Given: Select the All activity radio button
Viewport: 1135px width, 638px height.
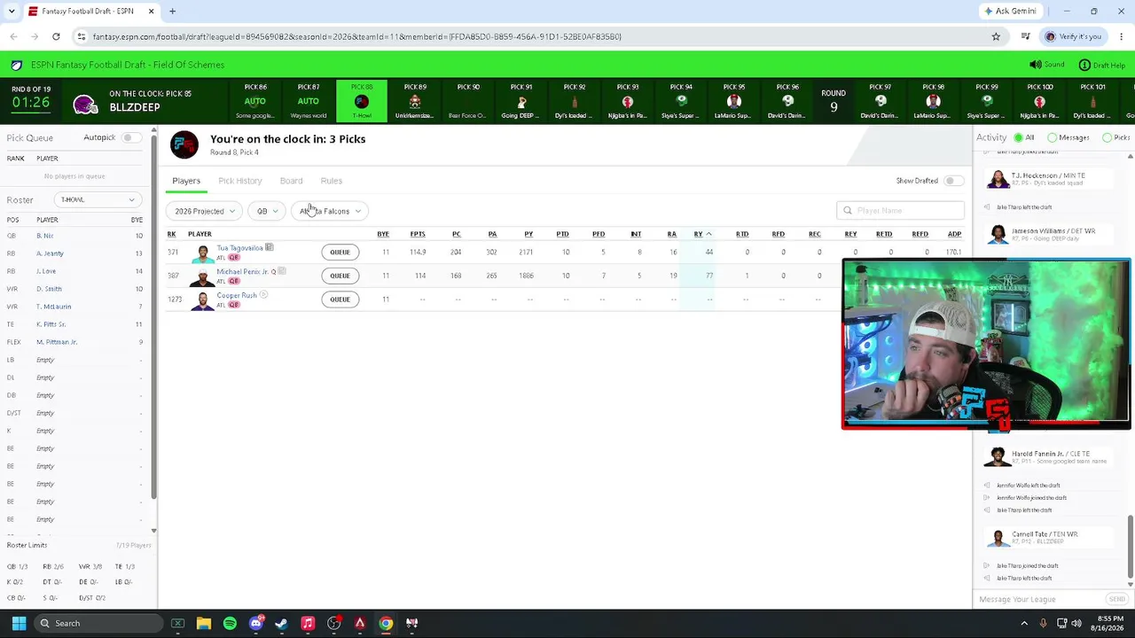Looking at the screenshot, I should [x=1019, y=137].
